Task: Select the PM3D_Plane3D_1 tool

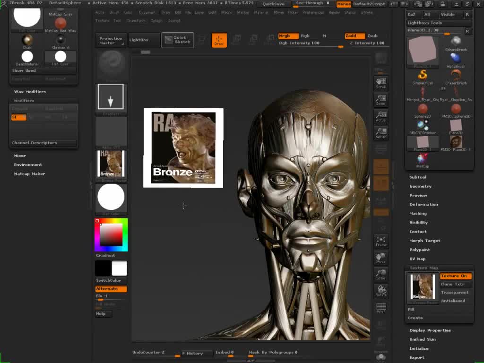Action: click(x=456, y=144)
